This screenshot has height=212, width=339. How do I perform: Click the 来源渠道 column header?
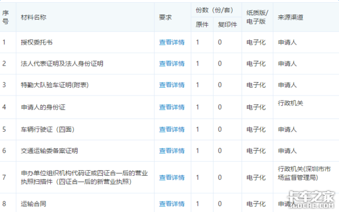pyautogui.click(x=290, y=18)
